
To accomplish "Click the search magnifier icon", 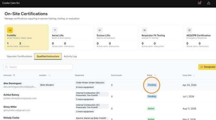I will click(x=6, y=67).
